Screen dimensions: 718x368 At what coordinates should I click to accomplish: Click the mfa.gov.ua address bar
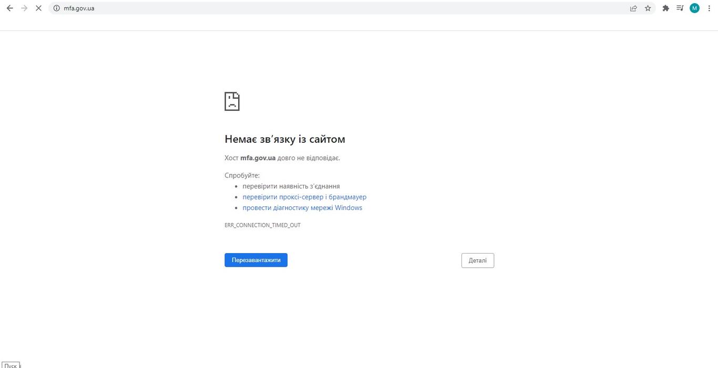315,8
